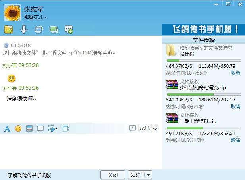Image resolution: width=245 pixels, height=180 pixels.
Task: Click the 发送 button
Action: (136, 175)
